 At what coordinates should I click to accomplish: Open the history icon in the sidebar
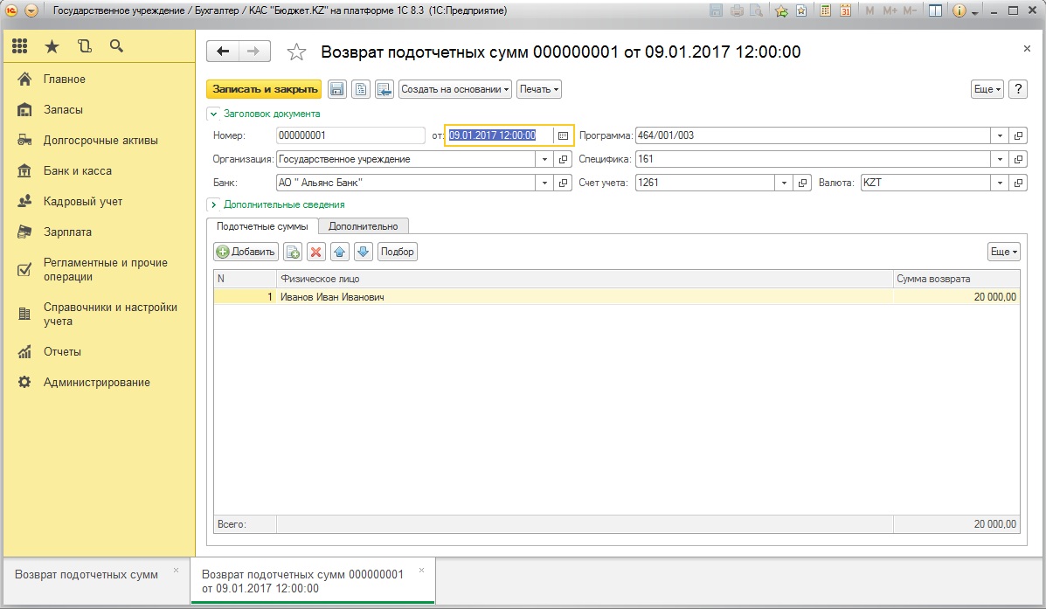point(84,46)
